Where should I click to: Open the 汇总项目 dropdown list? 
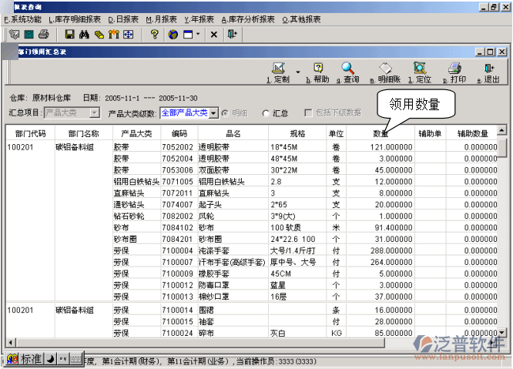95,113
